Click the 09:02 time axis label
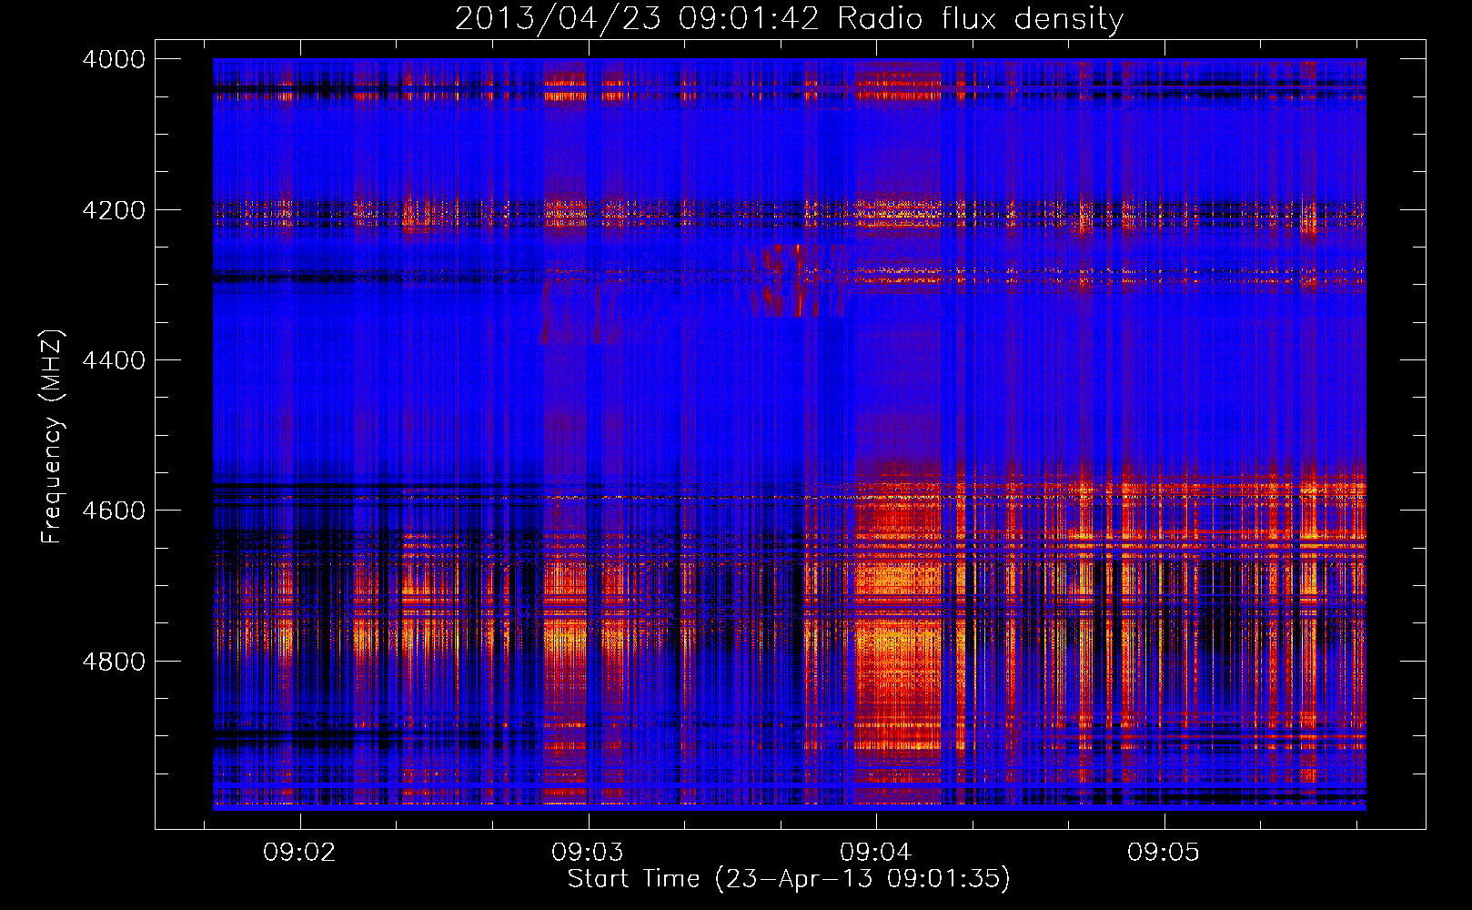This screenshot has height=910, width=1472. tap(299, 853)
